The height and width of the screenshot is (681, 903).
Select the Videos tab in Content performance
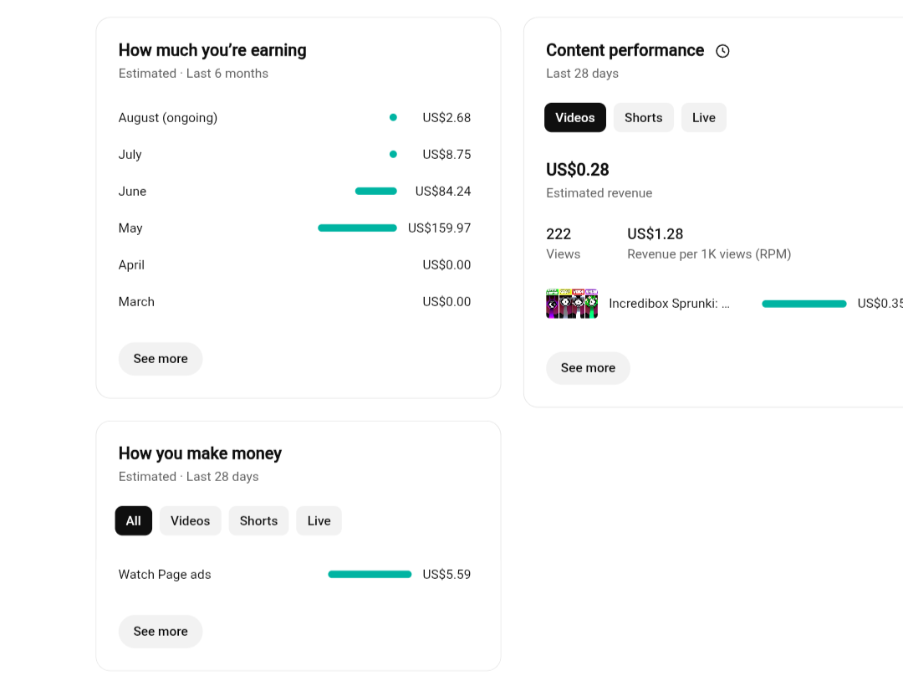tap(574, 117)
